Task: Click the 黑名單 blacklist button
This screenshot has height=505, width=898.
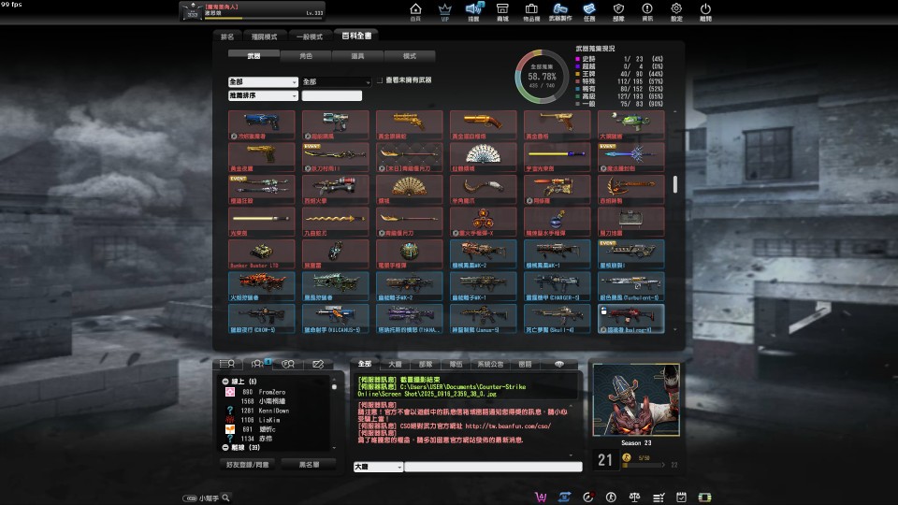Action: coord(310,465)
